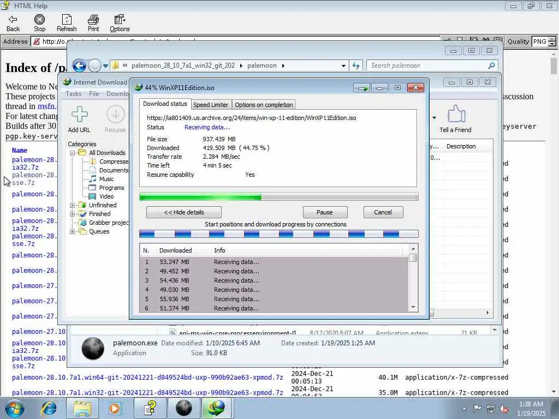Viewport: 559px width, 419px height.
Task: Expand the Queues category node
Action: pos(73,231)
